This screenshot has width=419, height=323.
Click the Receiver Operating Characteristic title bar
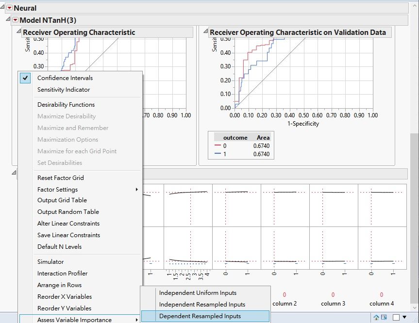[107, 32]
